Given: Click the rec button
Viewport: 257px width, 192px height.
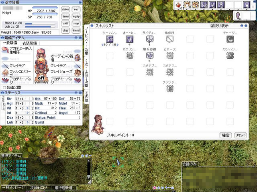Looking at the screenshot, I should [x=76, y=9].
